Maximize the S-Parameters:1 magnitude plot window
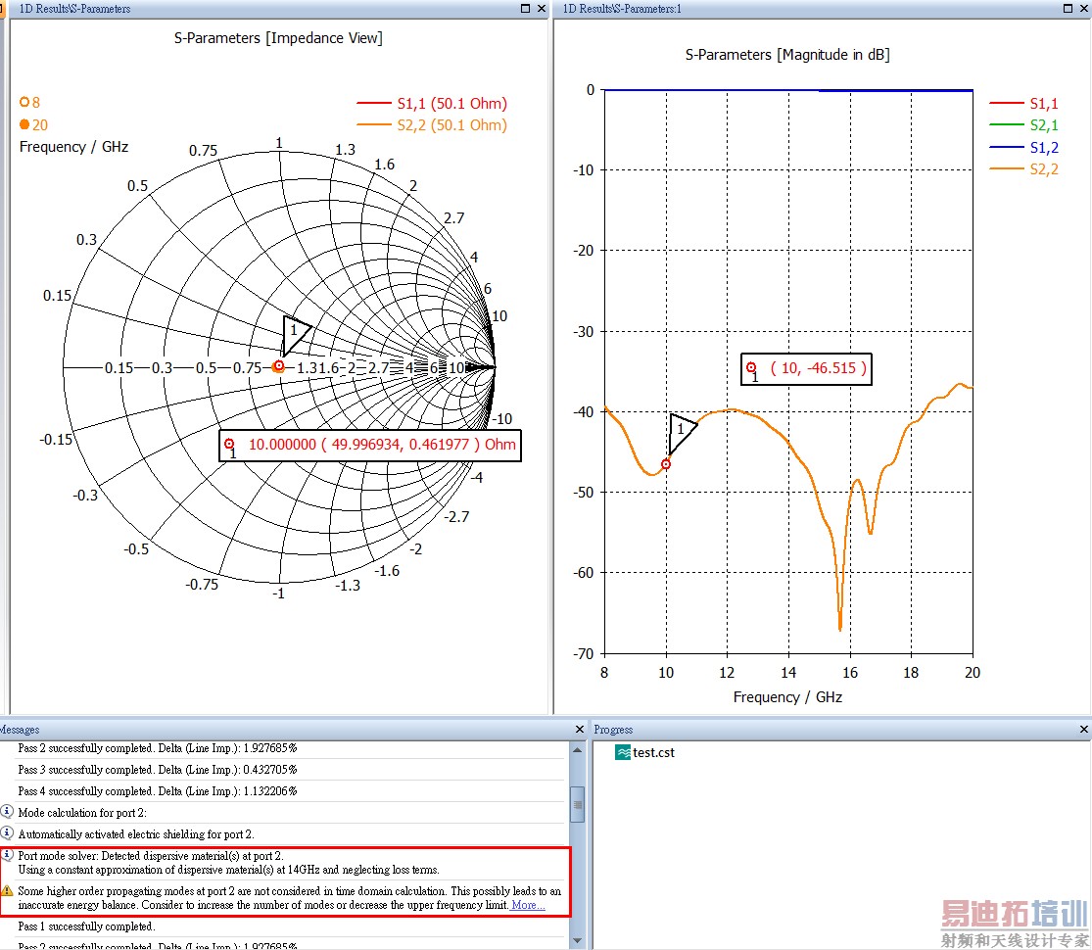This screenshot has height=950, width=1092. (1068, 9)
